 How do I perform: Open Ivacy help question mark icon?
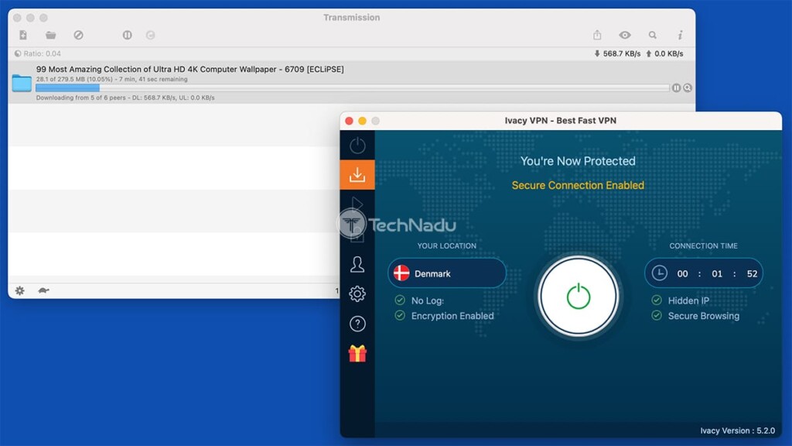pyautogui.click(x=357, y=324)
